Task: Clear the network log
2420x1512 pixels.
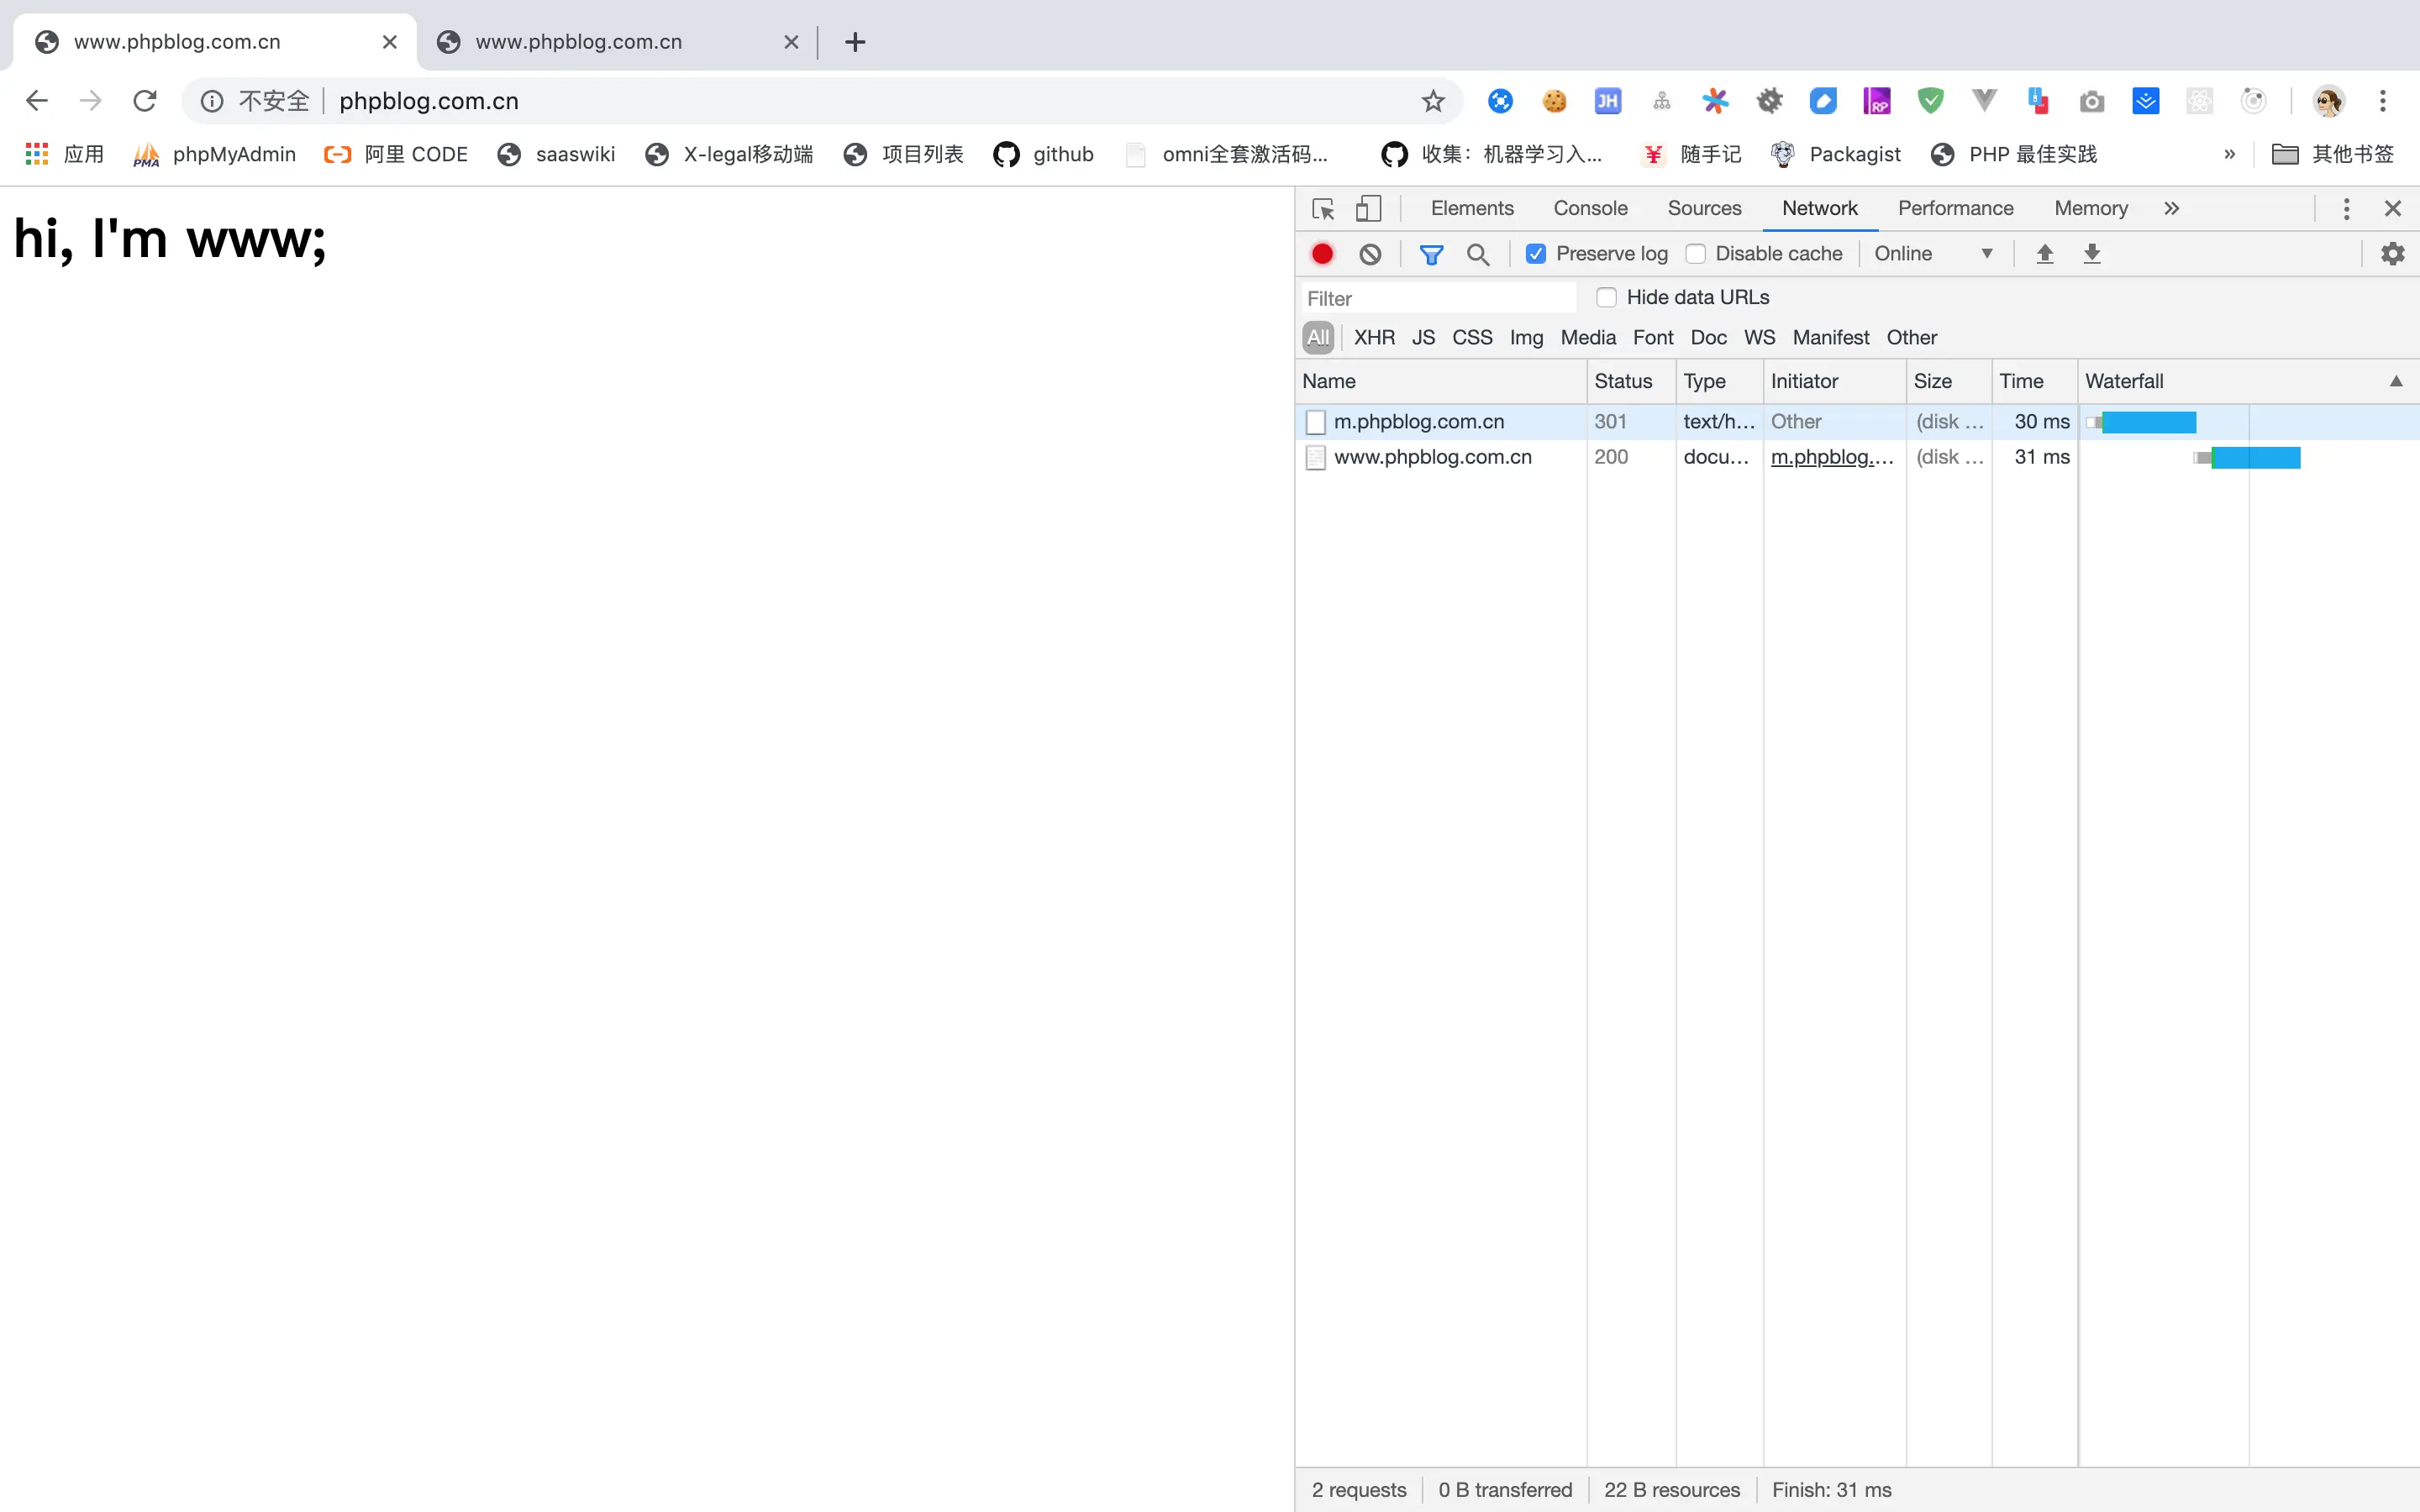Action: [x=1370, y=254]
